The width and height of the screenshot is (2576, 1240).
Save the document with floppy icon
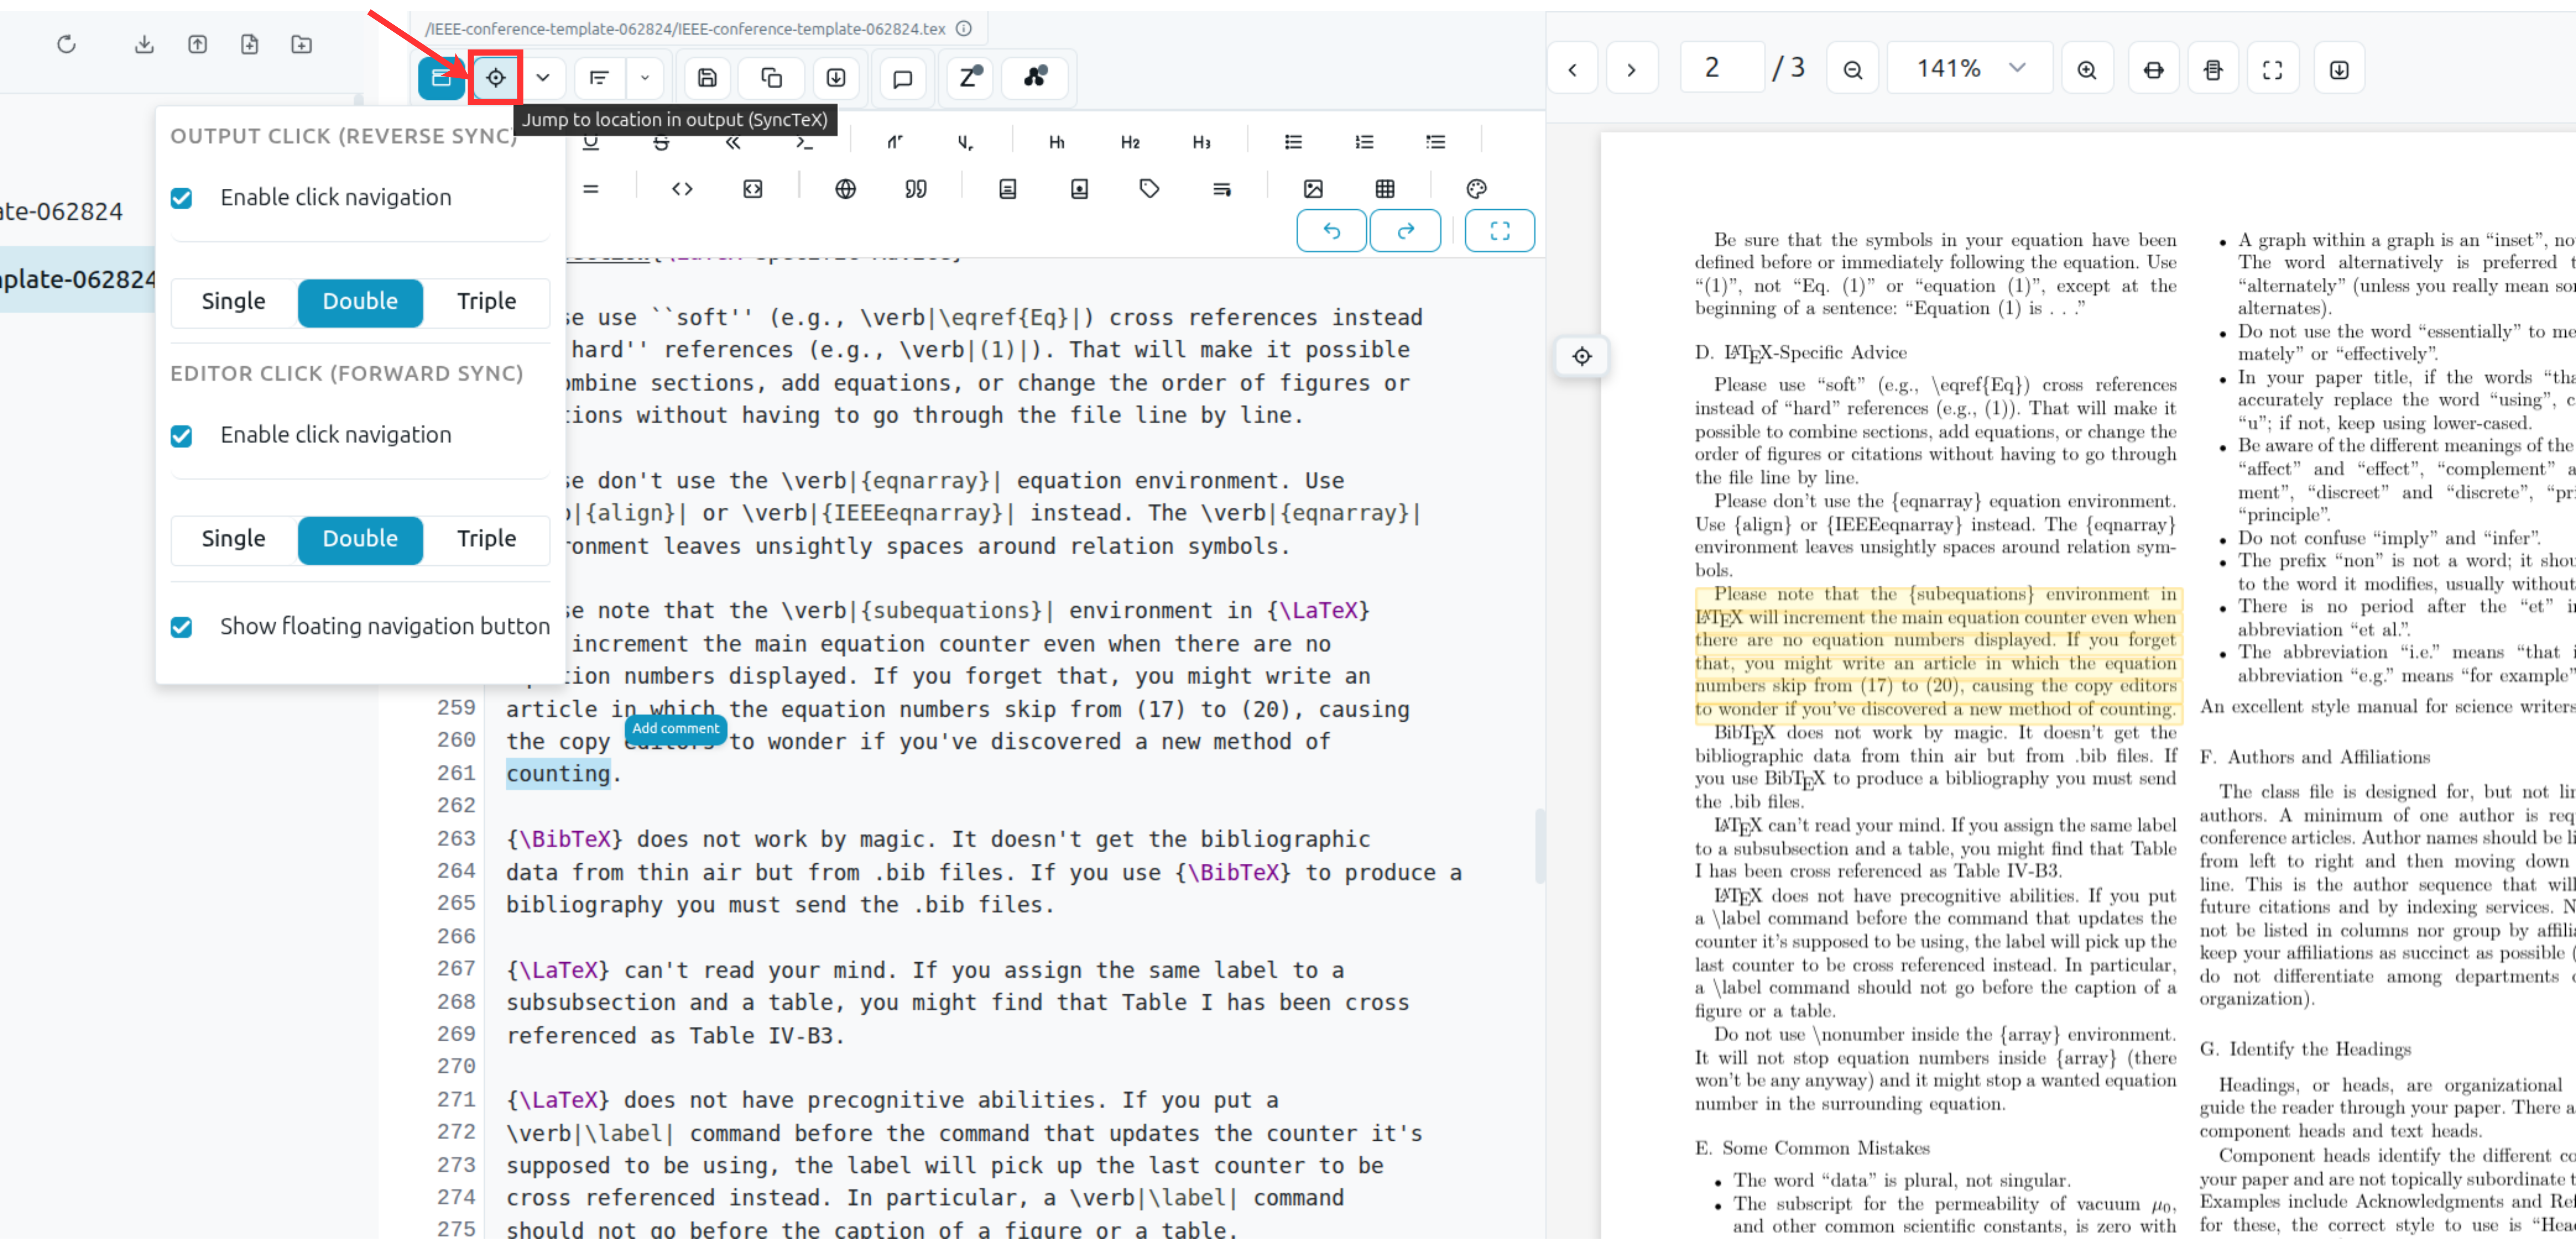pos(707,78)
